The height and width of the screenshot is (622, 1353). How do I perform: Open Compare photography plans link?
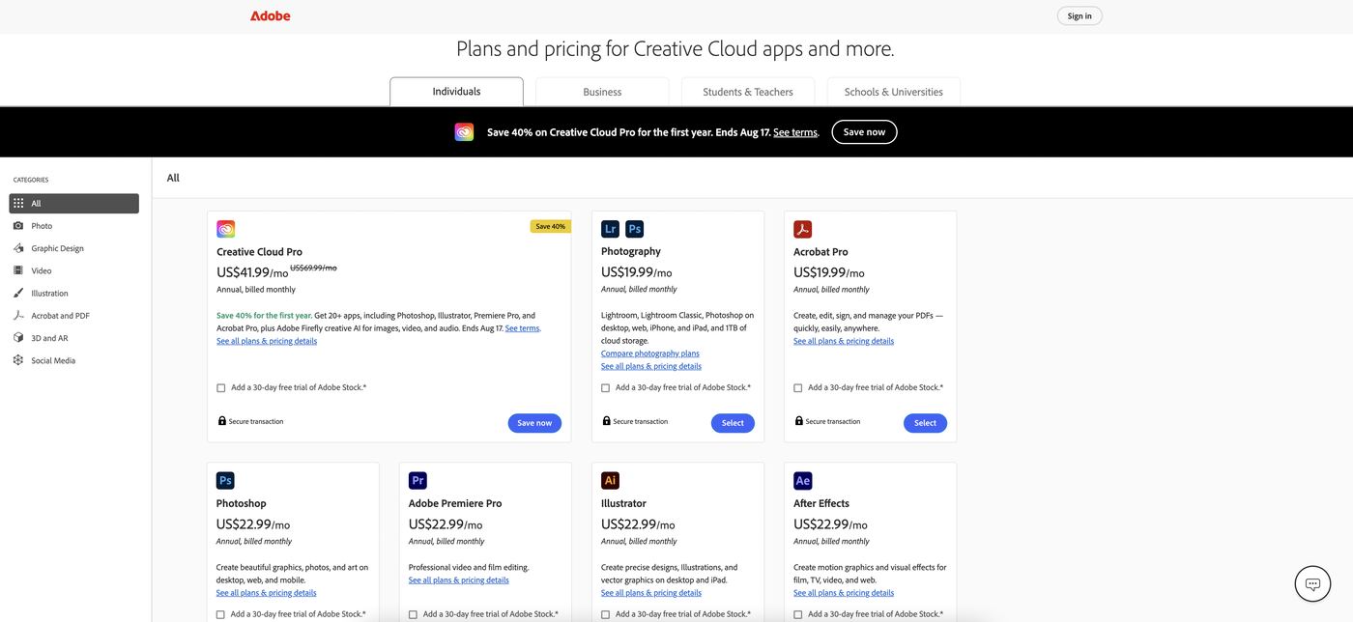point(649,353)
